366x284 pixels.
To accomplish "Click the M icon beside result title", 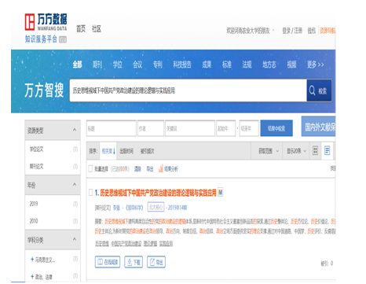I will point(220,193).
